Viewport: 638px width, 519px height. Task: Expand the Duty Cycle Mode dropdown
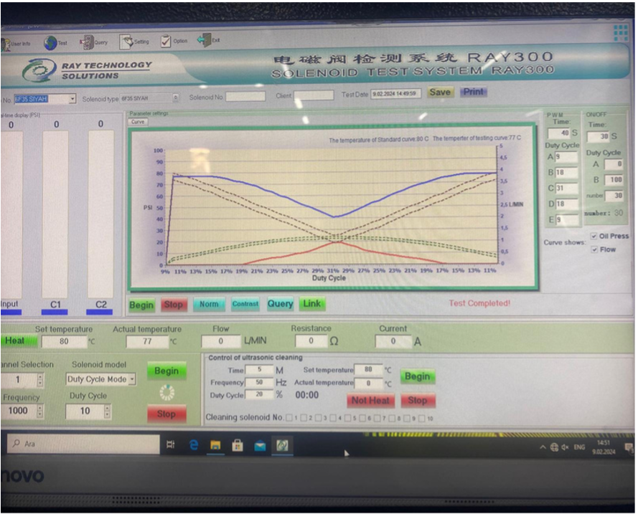132,379
